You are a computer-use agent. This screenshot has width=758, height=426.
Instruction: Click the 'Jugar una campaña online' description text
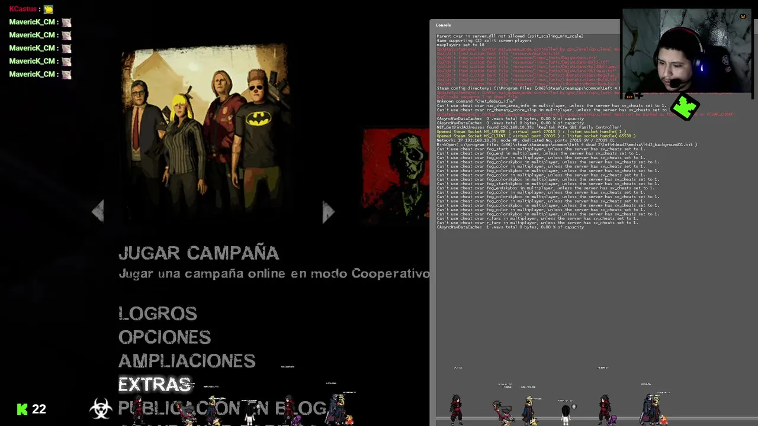click(274, 273)
